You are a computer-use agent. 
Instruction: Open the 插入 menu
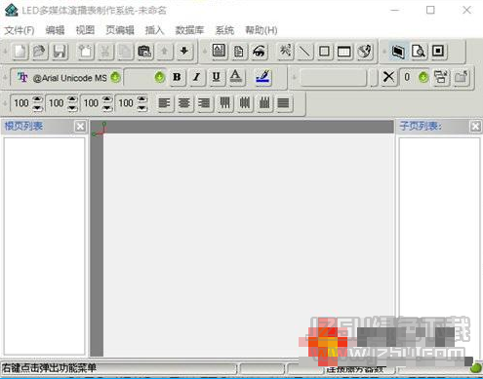(x=154, y=30)
